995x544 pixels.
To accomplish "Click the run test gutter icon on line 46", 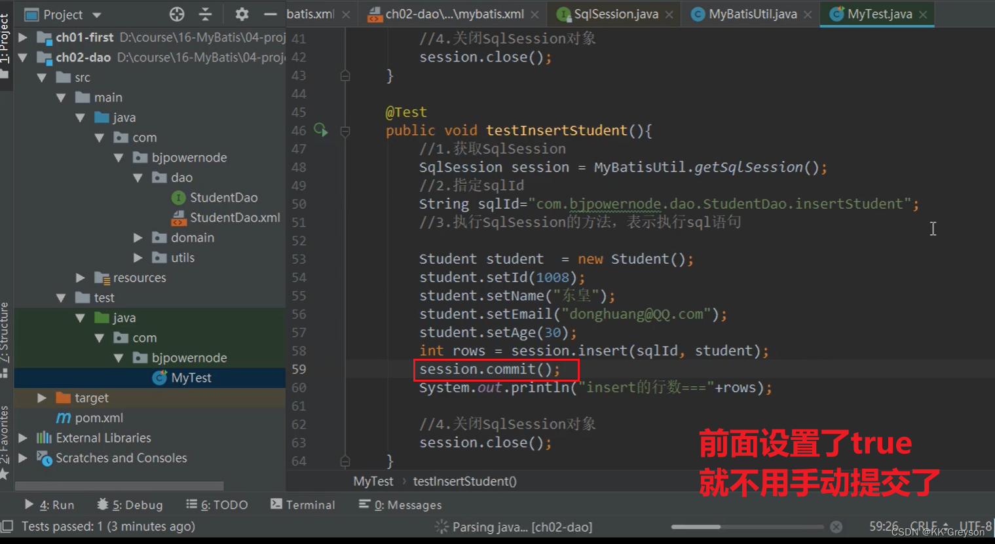I will (x=320, y=130).
